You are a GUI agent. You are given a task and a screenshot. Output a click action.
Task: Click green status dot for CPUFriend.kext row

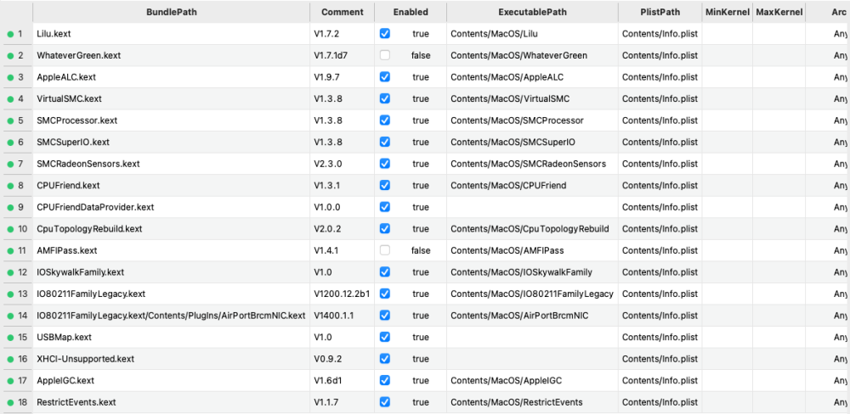coord(9,186)
